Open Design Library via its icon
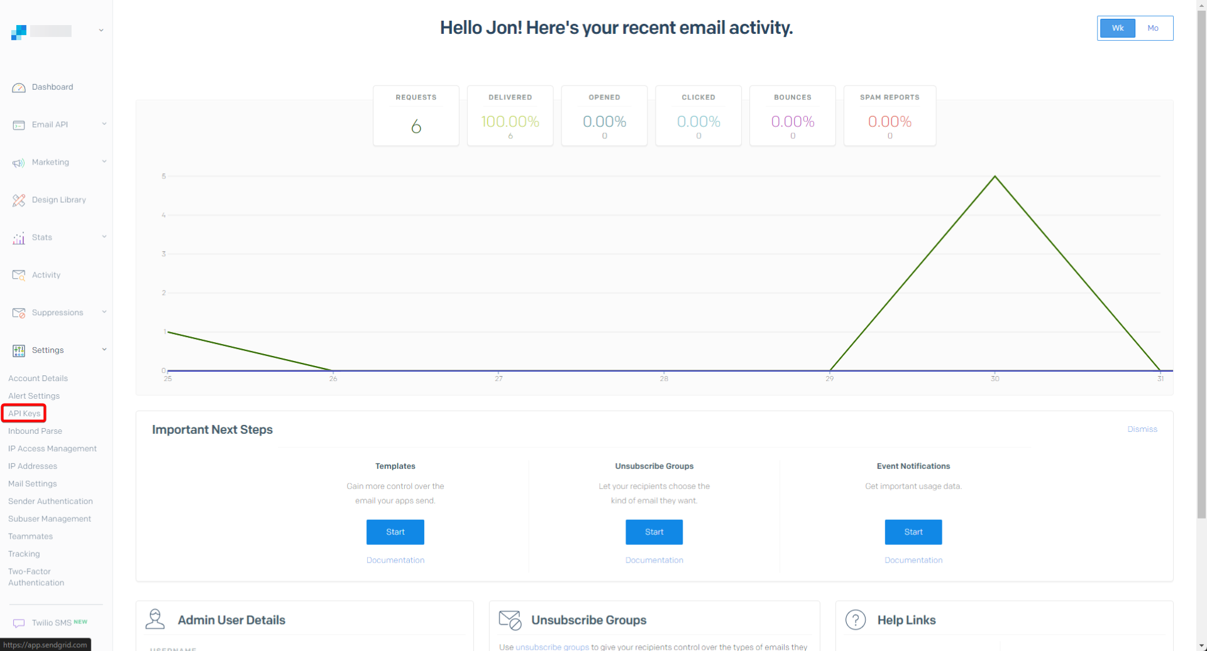The height and width of the screenshot is (651, 1207). coord(19,200)
